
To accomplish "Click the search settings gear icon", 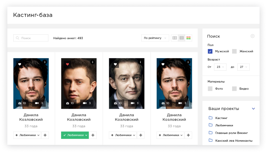I will point(253,36).
